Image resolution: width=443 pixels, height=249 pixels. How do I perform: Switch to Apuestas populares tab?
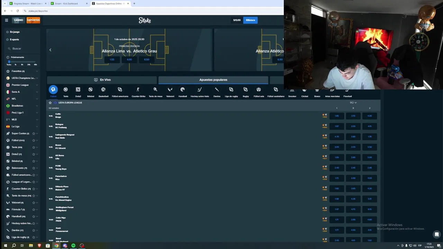pos(213,80)
